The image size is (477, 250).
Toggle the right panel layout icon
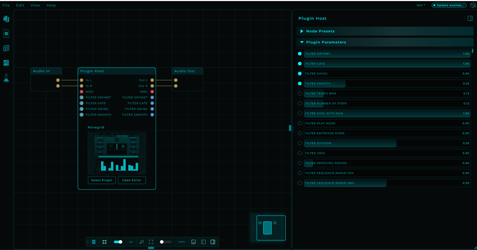[213, 242]
